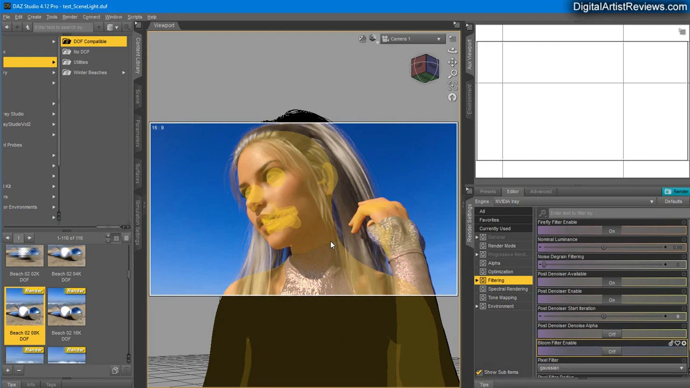This screenshot has width=690, height=388.
Task: Open Bloom Filter Enable settings gear
Action: tap(684, 343)
